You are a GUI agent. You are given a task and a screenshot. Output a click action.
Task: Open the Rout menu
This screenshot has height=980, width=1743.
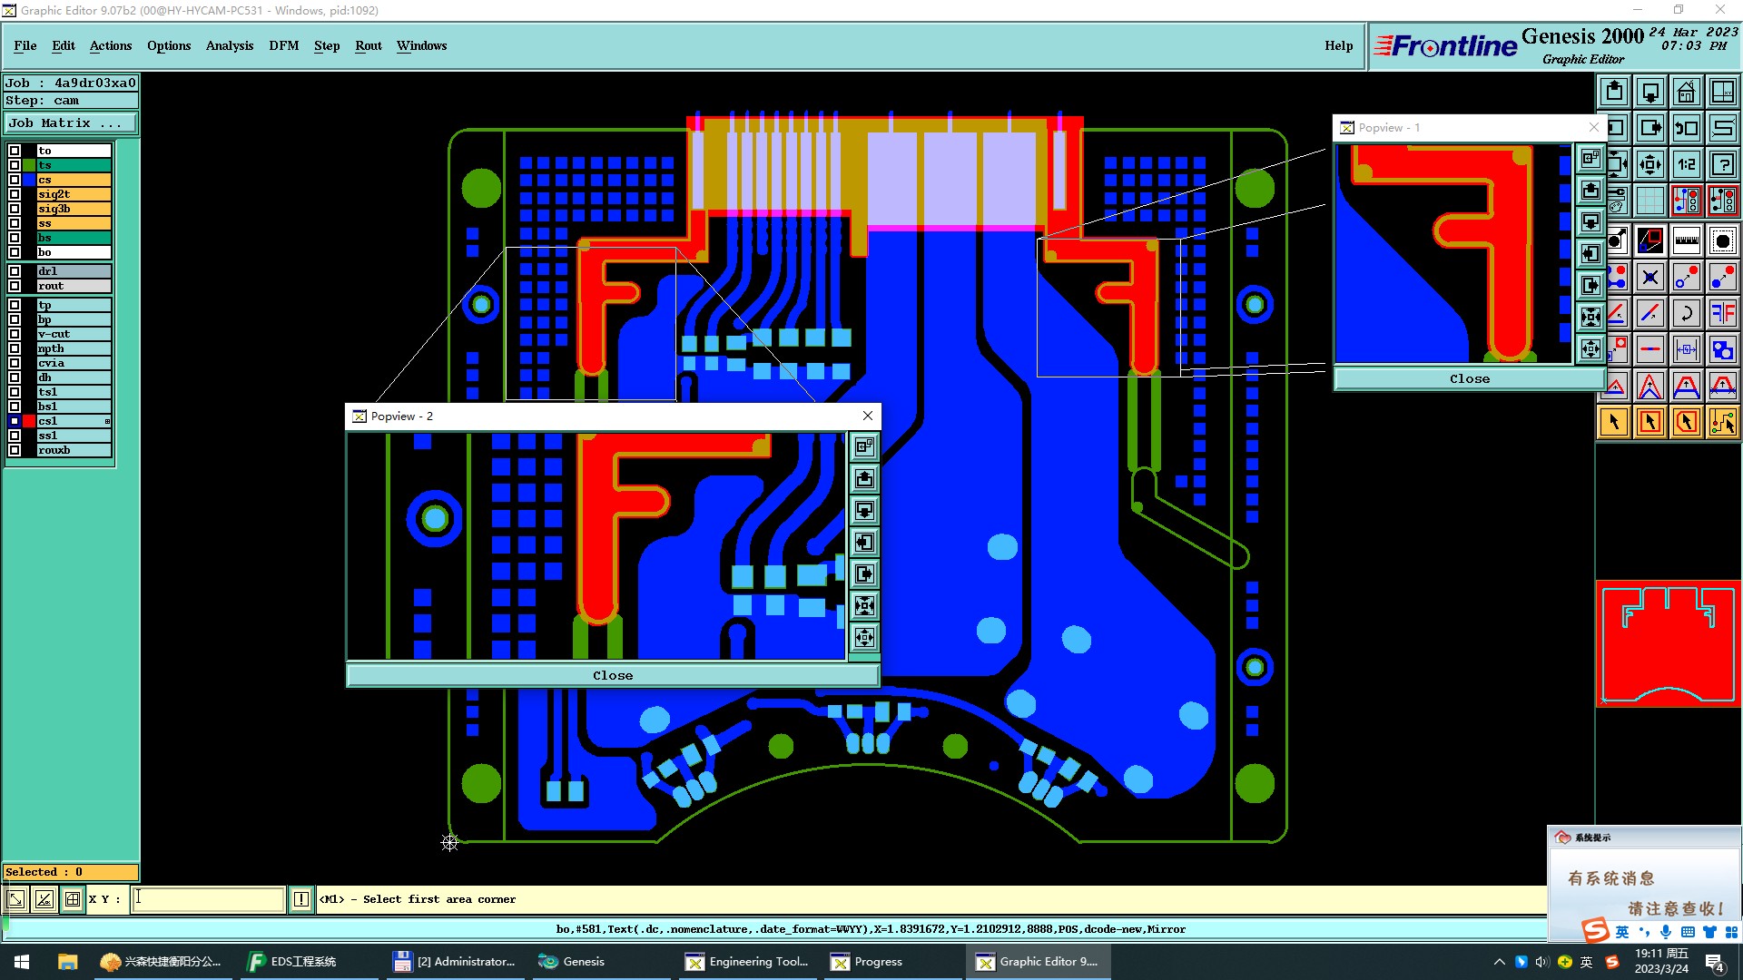pyautogui.click(x=368, y=45)
